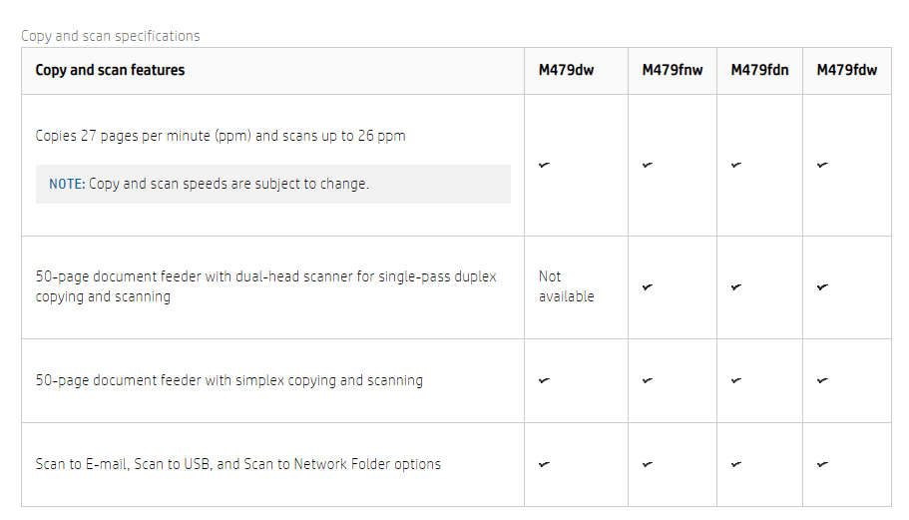
Task: Click the 'Copy and scan specifications' caption
Action: [111, 36]
